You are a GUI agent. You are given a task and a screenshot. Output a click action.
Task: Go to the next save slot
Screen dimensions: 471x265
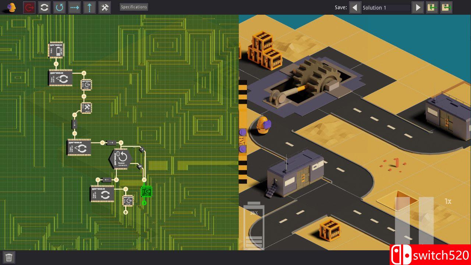[418, 7]
